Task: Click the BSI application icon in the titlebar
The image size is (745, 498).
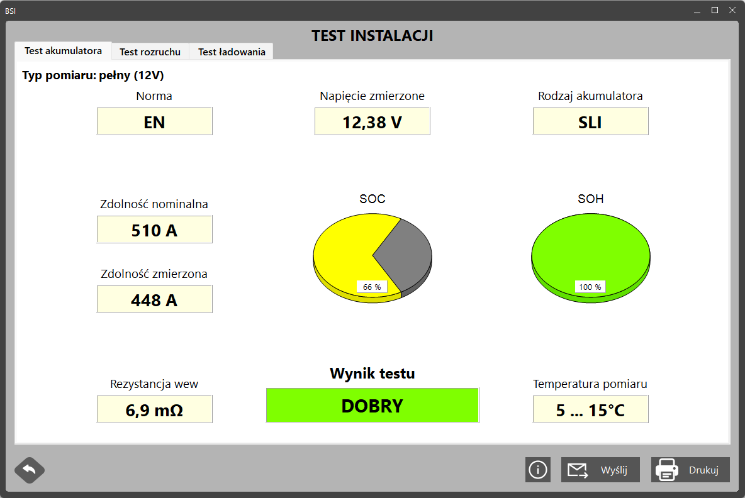Action: coord(11,10)
